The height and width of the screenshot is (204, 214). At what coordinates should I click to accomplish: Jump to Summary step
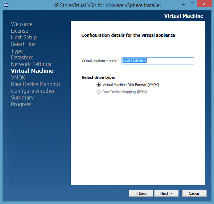tap(22, 98)
